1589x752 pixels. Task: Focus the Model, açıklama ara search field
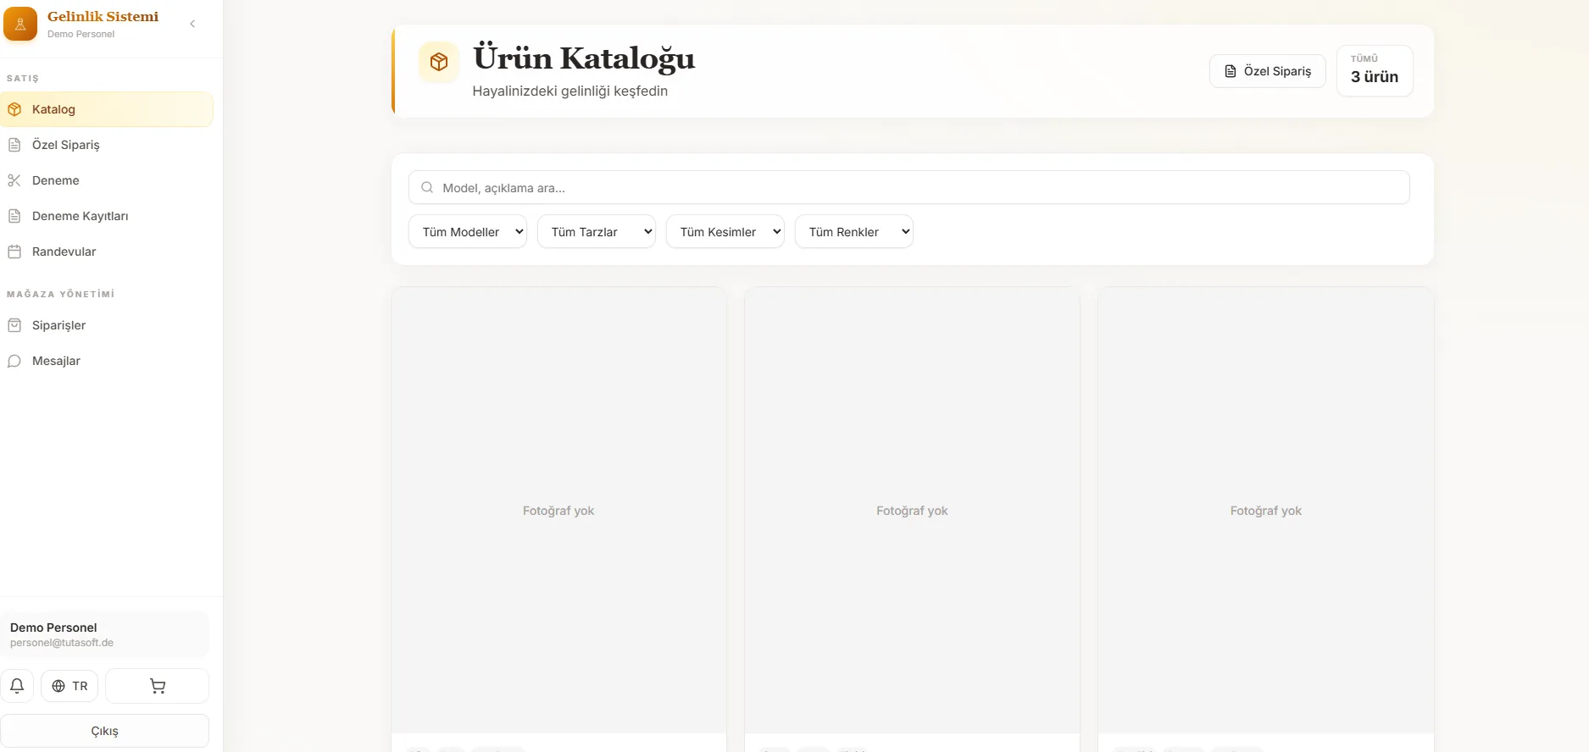click(909, 187)
